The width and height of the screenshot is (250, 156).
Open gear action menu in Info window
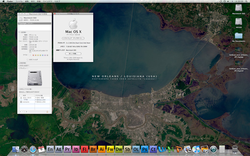tap(27, 112)
